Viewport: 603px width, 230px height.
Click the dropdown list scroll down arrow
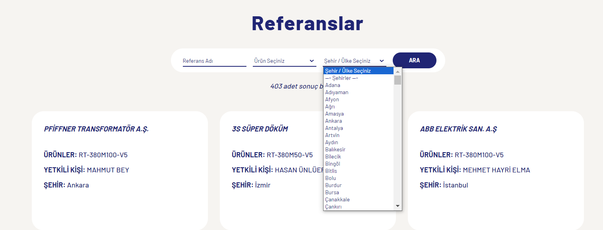397,206
